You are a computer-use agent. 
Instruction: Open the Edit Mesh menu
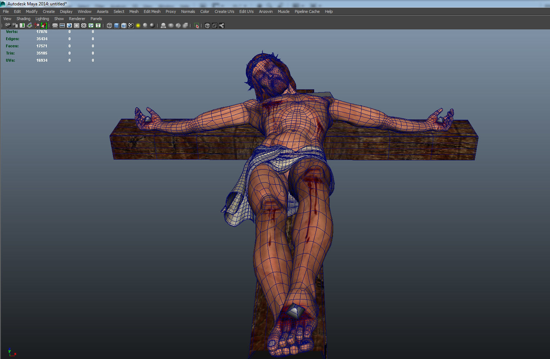(x=152, y=11)
